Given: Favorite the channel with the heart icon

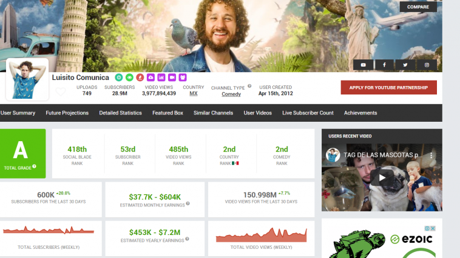Looking at the screenshot, I should 61,91.
